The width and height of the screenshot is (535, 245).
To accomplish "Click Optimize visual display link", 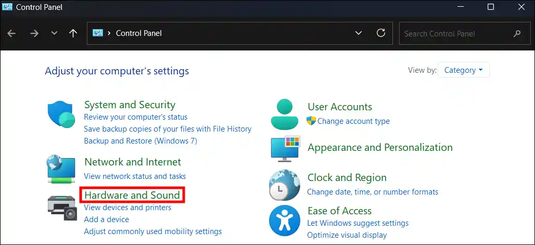I will point(347,235).
